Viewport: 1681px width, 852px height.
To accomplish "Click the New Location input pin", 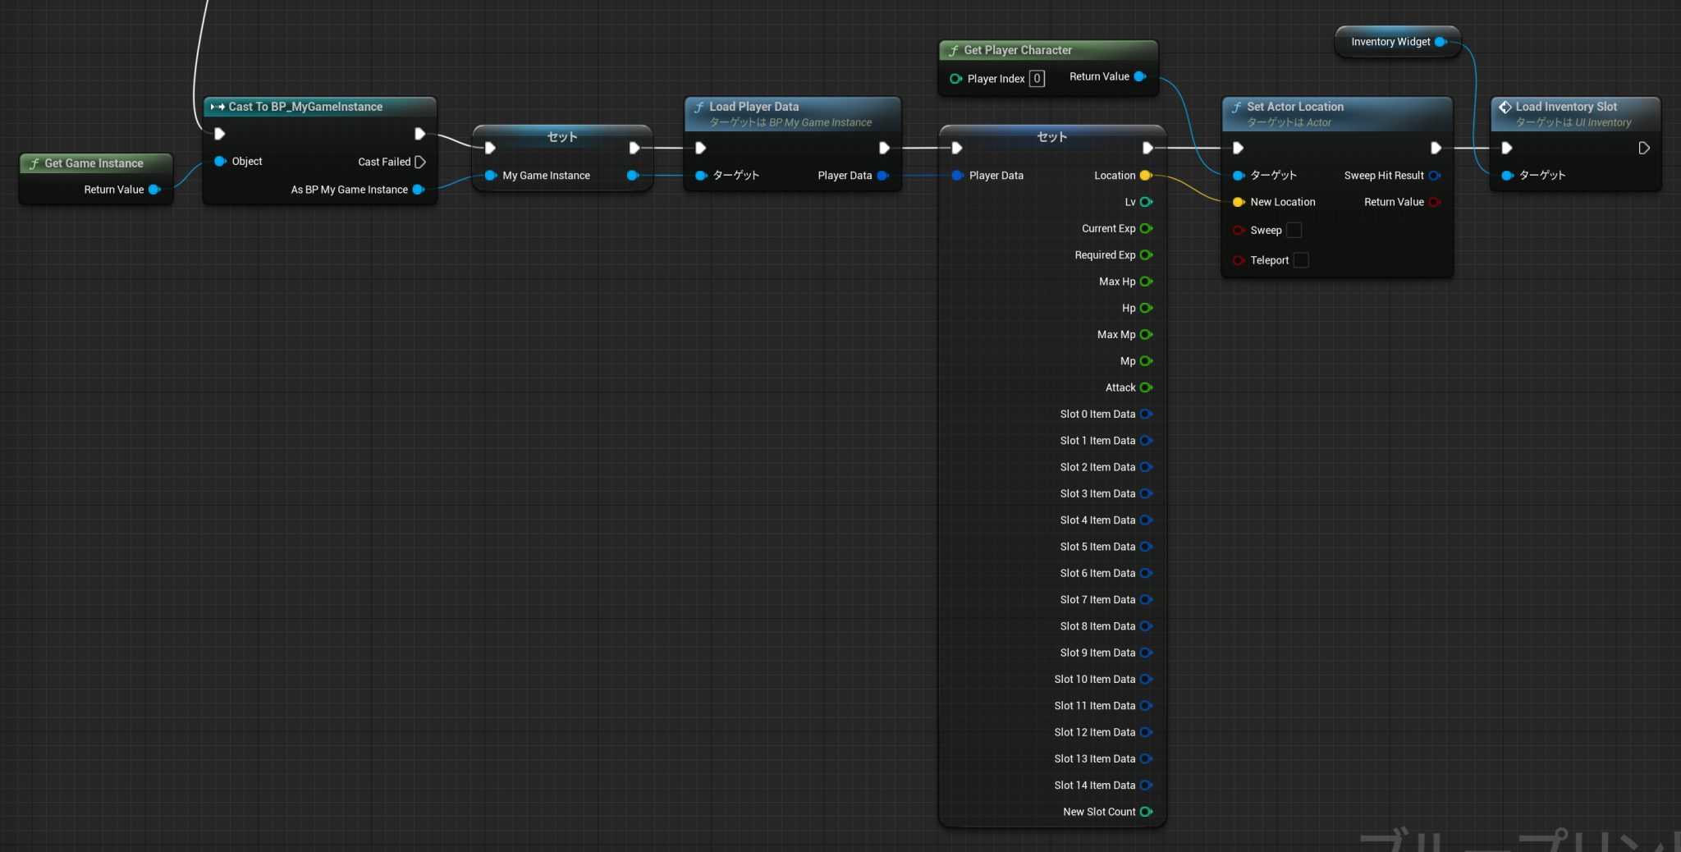I will [x=1239, y=202].
